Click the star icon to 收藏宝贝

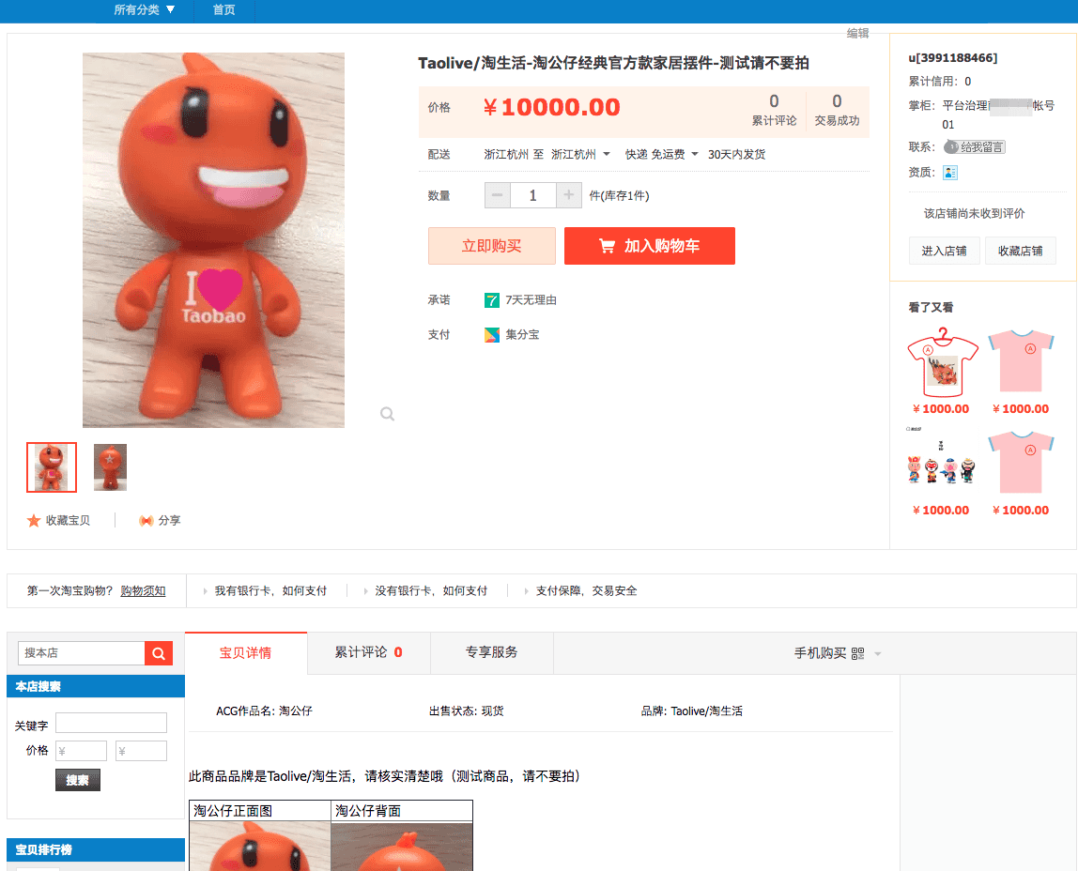click(x=34, y=521)
